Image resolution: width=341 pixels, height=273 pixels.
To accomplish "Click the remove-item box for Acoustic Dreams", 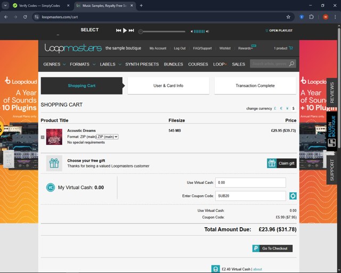I will tap(43, 137).
